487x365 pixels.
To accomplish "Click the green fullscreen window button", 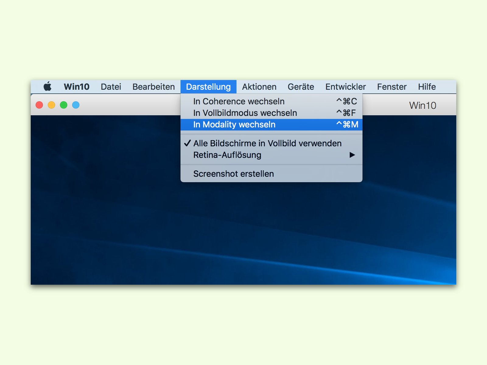I will tap(64, 105).
